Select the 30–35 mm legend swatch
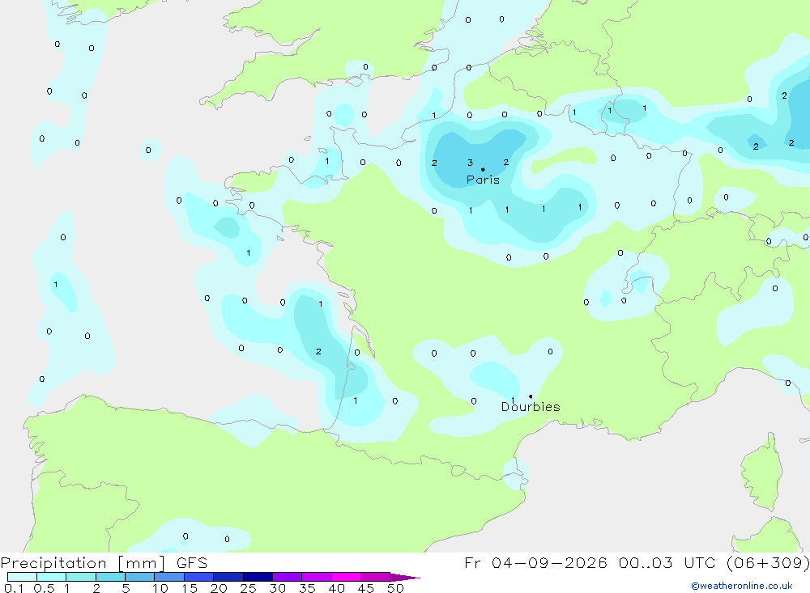Viewport: 810px width, 593px height. pos(288,577)
